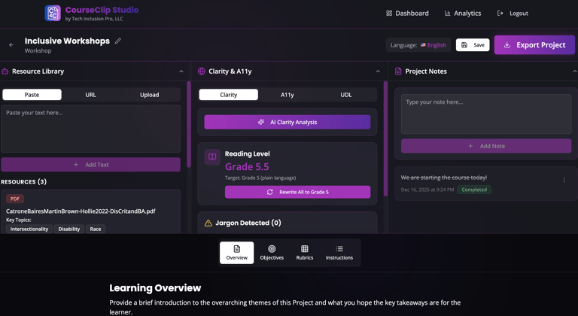Click the Jargon Detected warning icon

click(208, 223)
